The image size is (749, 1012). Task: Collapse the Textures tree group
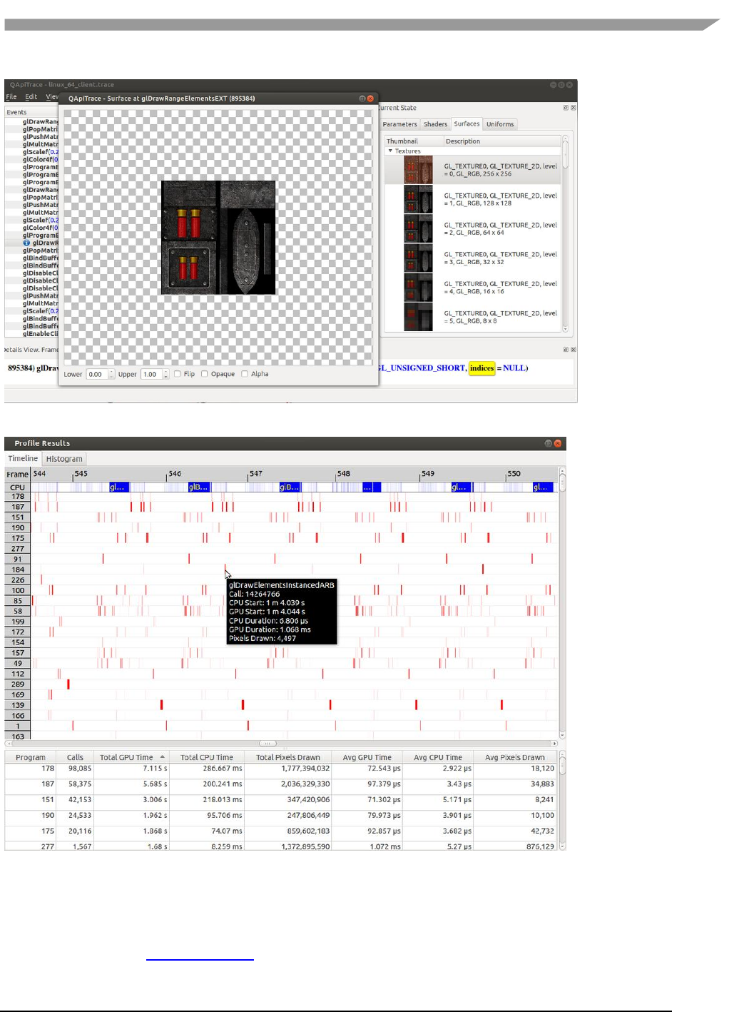click(390, 151)
